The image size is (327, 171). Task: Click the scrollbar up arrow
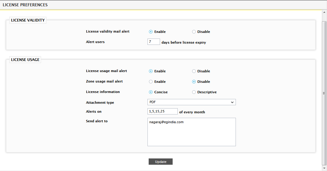click(324, 12)
